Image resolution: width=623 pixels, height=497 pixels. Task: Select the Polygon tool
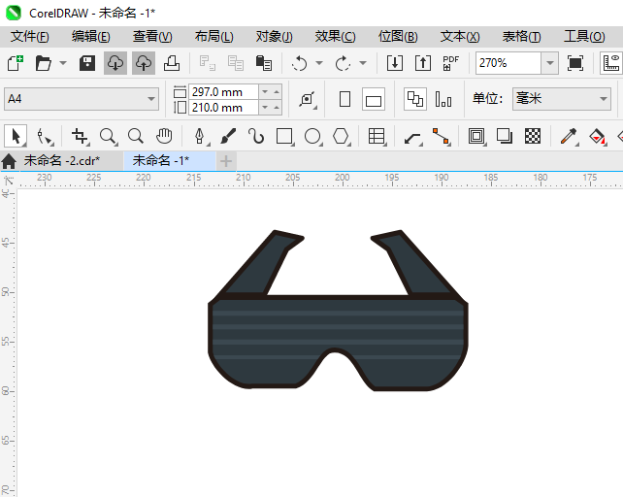tap(342, 137)
